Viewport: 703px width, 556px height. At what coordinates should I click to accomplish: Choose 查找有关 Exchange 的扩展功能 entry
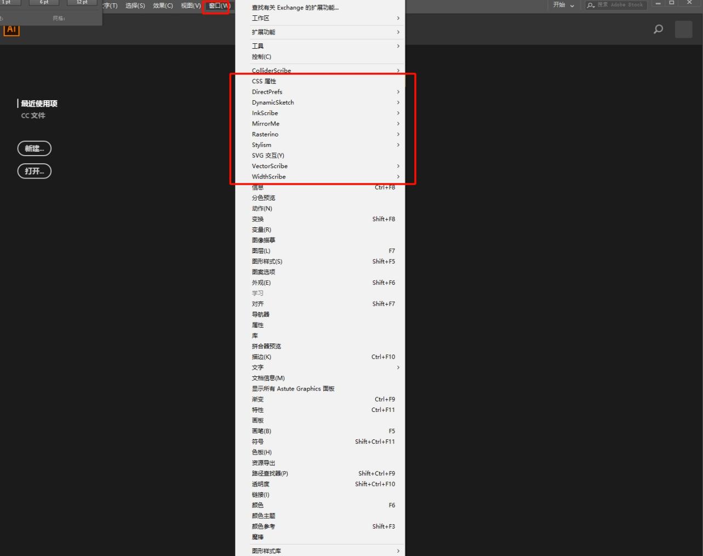click(x=295, y=8)
